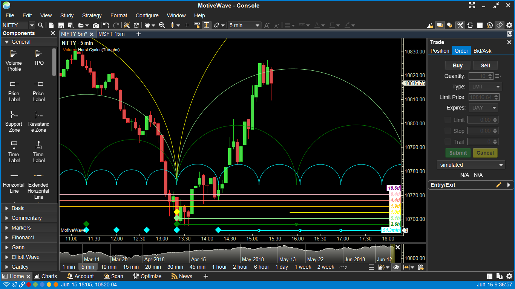
Task: Select the Volume Profile component
Action: pos(14,60)
